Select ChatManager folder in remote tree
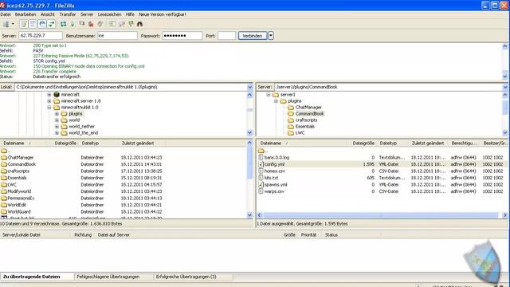Viewport: 510px width, 287px height. (x=308, y=108)
